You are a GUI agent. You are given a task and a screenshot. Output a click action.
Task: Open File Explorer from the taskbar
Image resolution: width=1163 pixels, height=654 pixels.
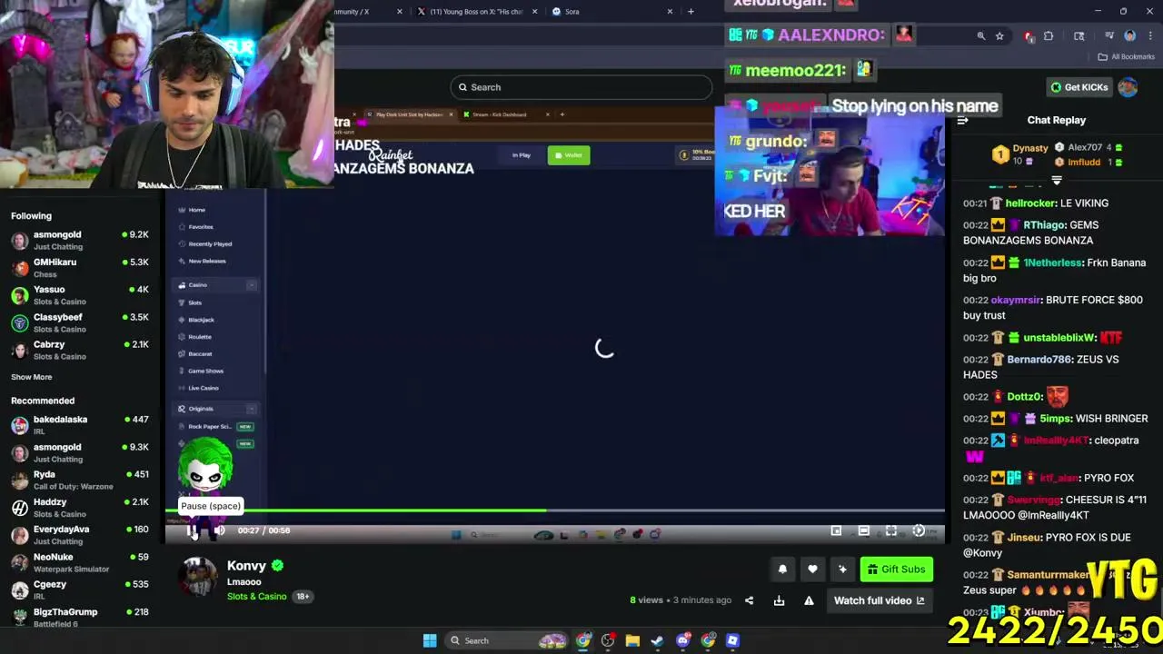point(632,640)
